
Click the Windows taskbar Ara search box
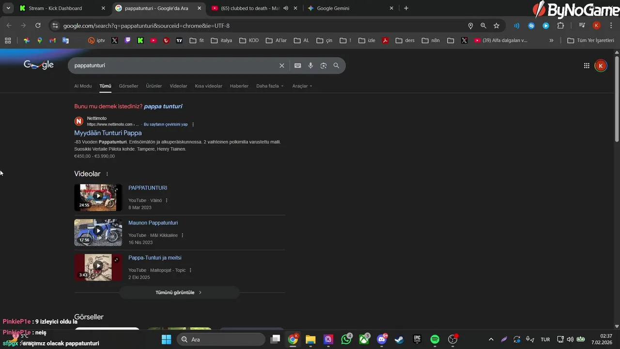pyautogui.click(x=221, y=339)
